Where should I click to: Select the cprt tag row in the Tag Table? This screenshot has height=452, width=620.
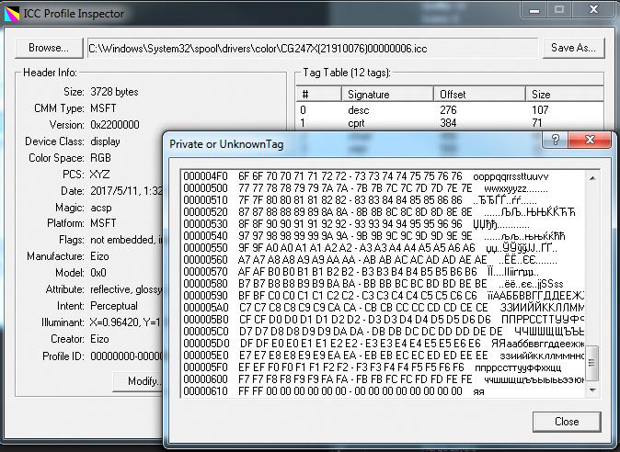pyautogui.click(x=450, y=123)
